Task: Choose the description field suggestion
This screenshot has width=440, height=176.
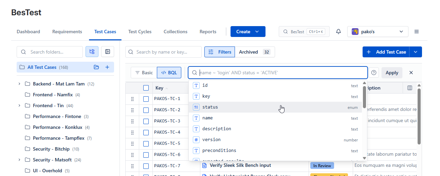Action: coord(275,129)
